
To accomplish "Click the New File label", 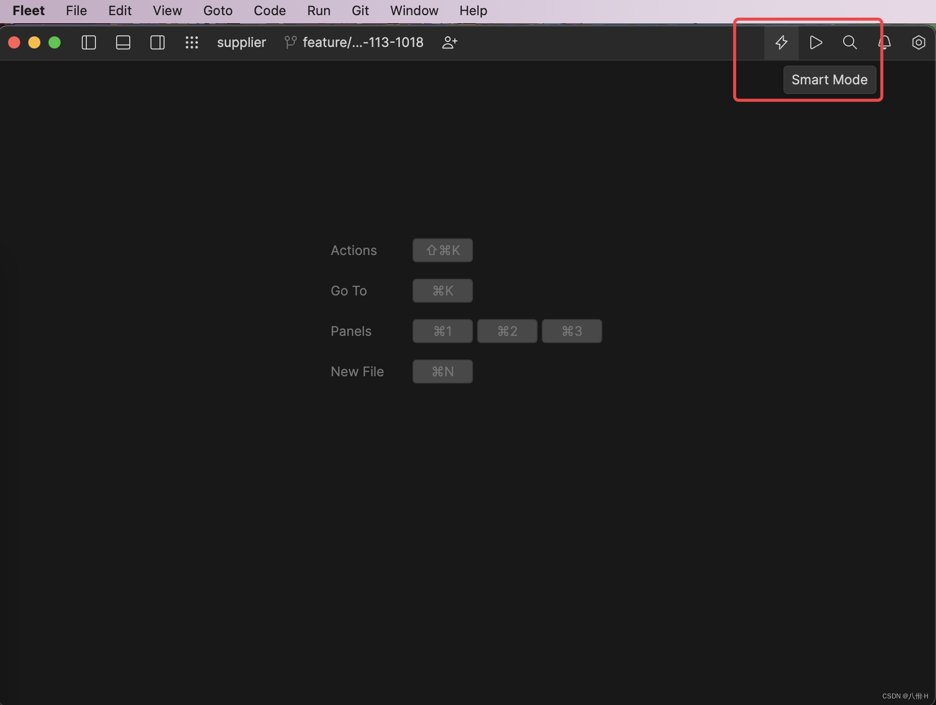I will [x=357, y=372].
